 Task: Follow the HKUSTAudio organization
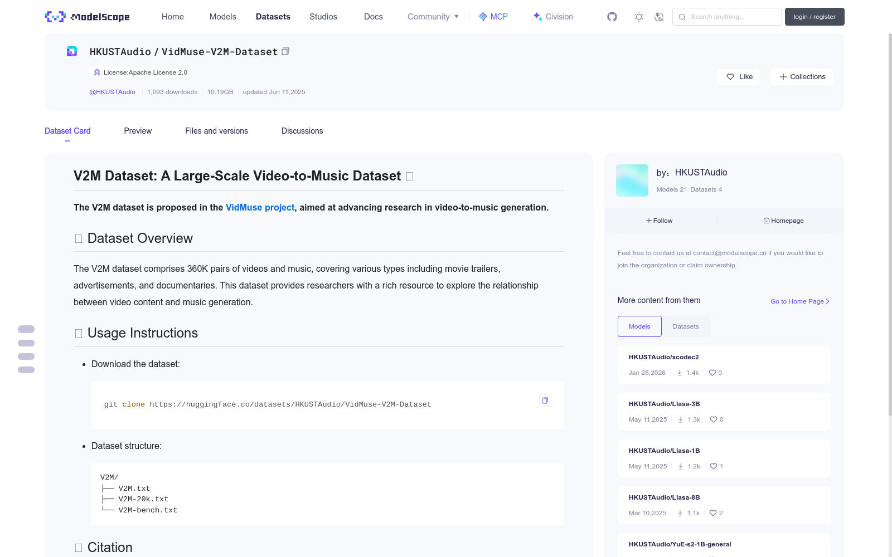tap(660, 221)
